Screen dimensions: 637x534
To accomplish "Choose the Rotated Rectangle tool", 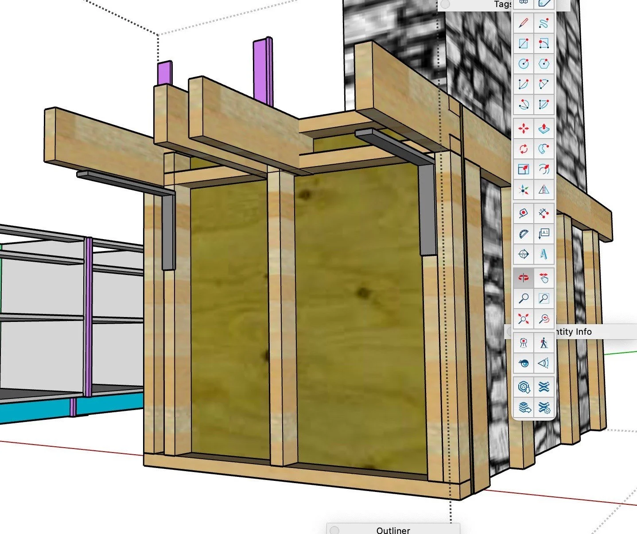I will (x=544, y=43).
